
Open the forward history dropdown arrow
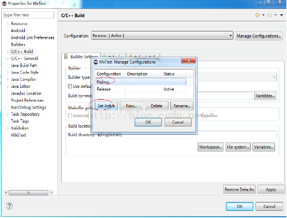point(276,15)
